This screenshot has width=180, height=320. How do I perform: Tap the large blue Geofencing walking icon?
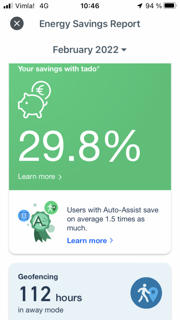[146, 293]
